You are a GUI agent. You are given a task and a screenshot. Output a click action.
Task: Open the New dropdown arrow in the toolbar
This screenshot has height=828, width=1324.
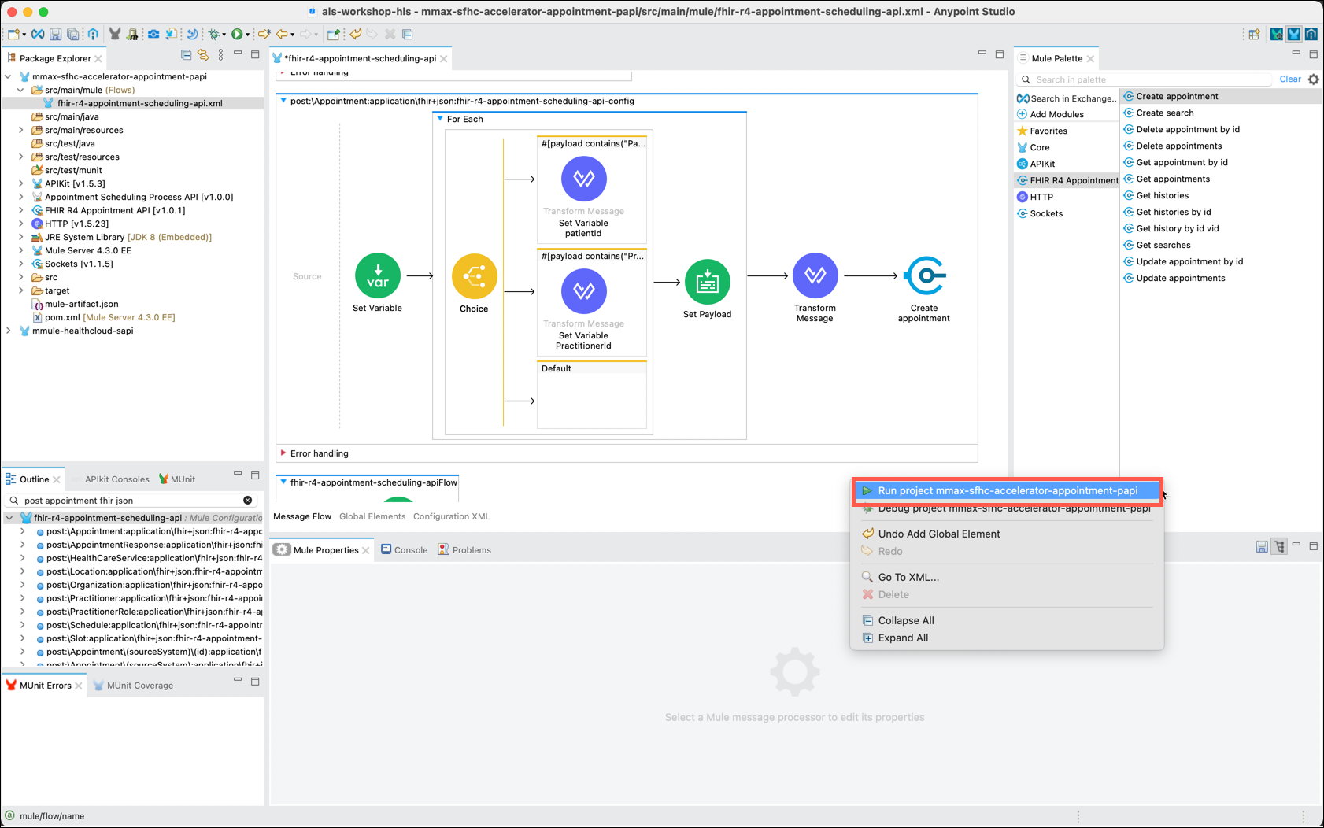pos(24,35)
